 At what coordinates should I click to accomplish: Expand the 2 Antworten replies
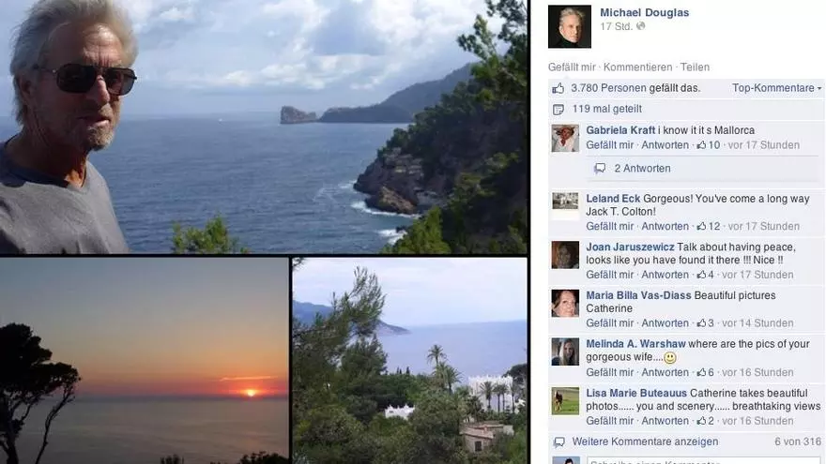(642, 169)
